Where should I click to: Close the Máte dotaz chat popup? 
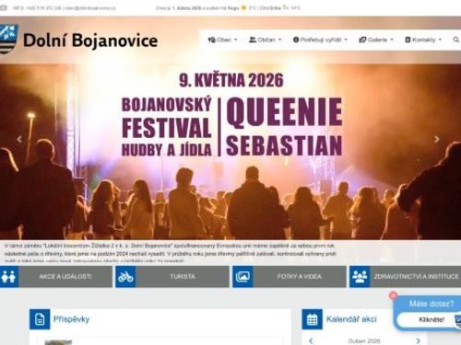(x=393, y=295)
